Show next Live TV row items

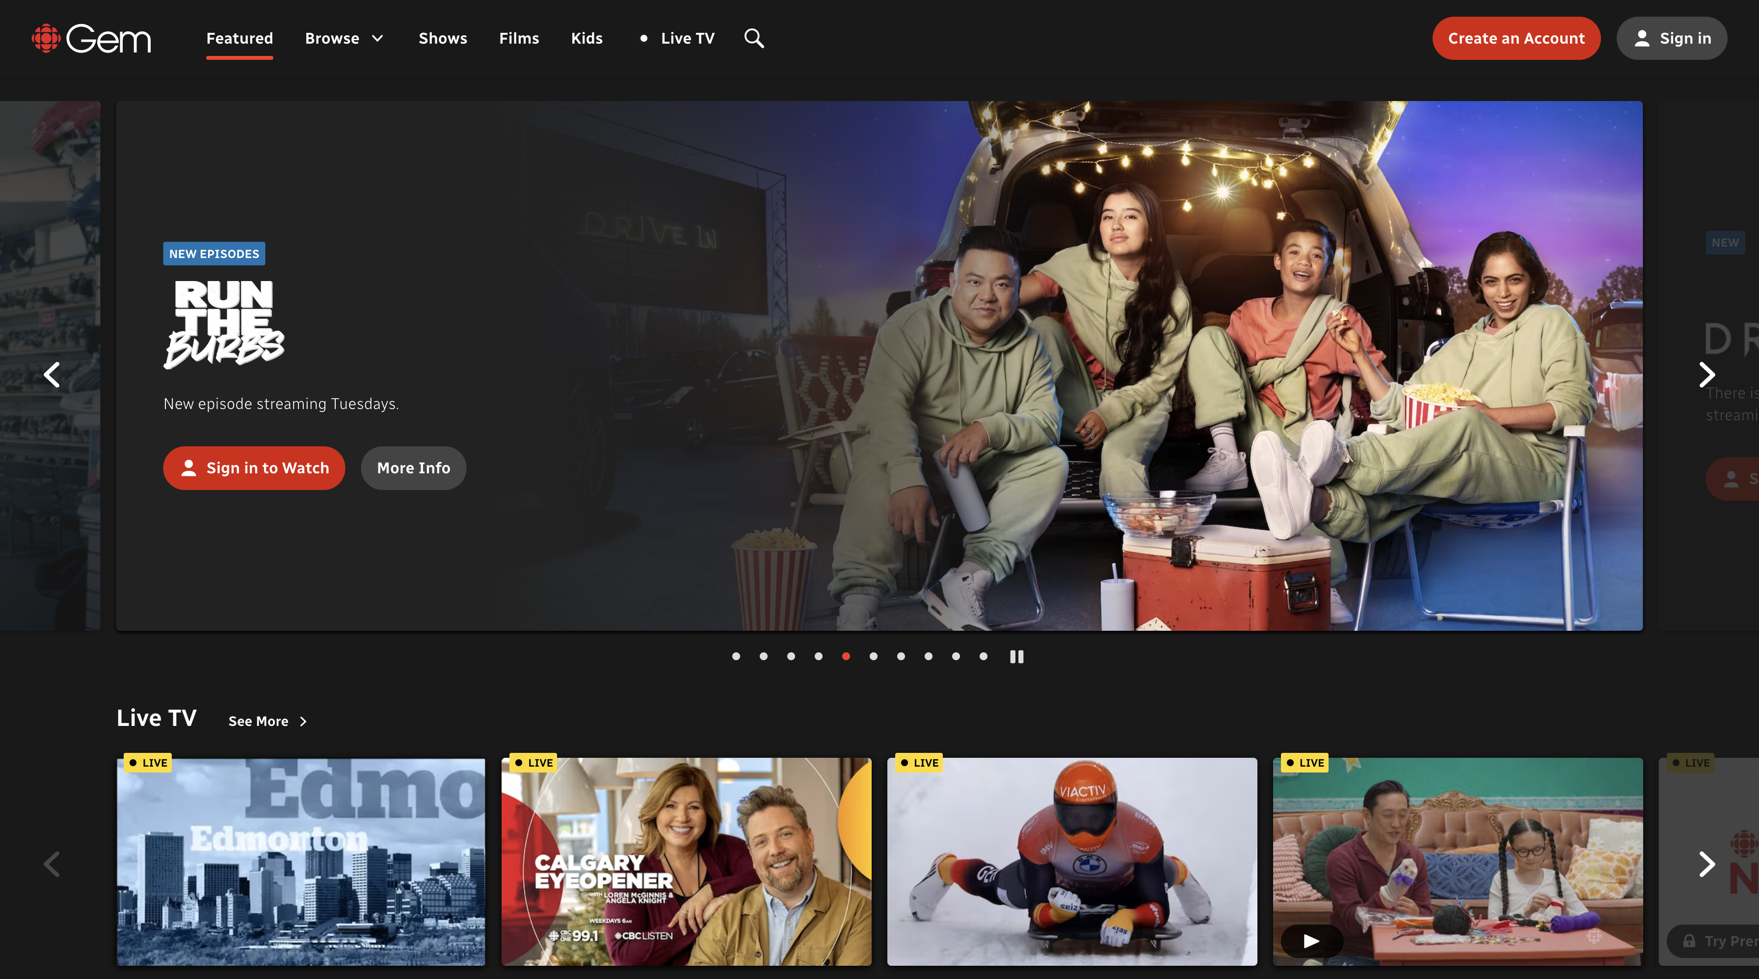(x=1706, y=864)
